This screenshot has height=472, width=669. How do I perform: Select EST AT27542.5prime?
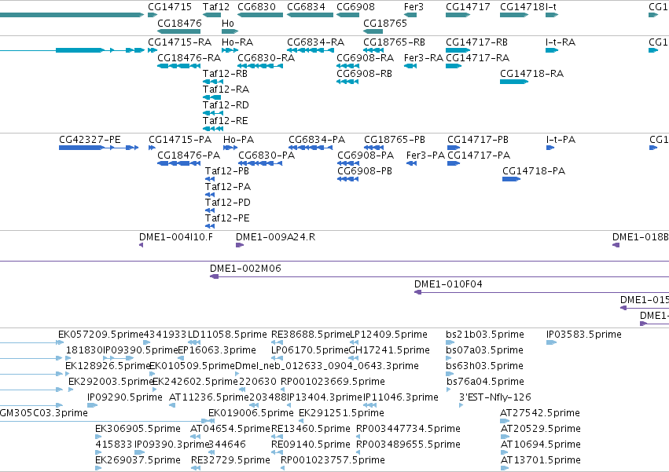pyautogui.click(x=540, y=413)
